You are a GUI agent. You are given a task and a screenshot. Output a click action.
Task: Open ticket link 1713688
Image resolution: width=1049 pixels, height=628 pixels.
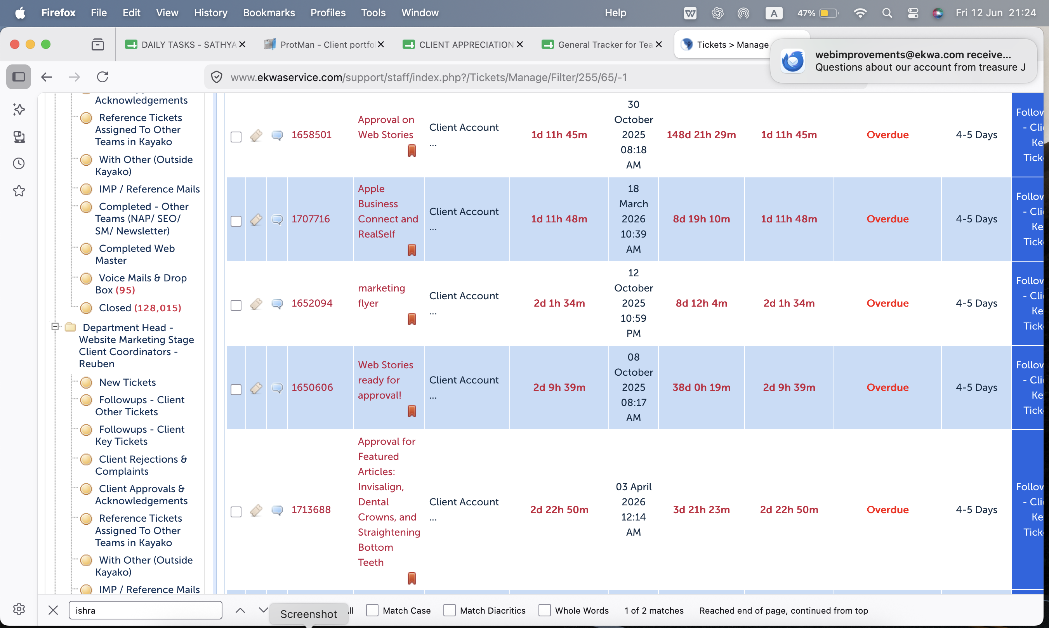pyautogui.click(x=311, y=510)
